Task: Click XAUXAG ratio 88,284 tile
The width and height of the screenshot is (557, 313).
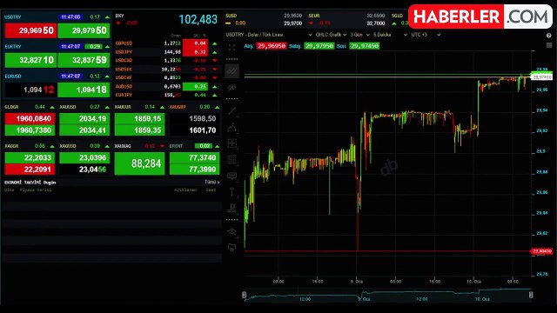Action: click(x=139, y=163)
